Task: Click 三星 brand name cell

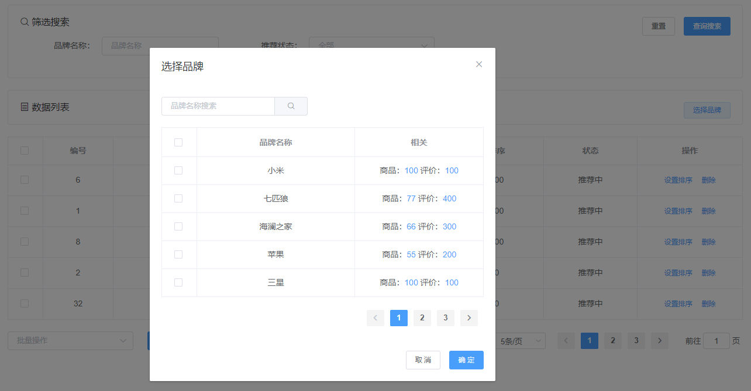Action: pos(275,283)
